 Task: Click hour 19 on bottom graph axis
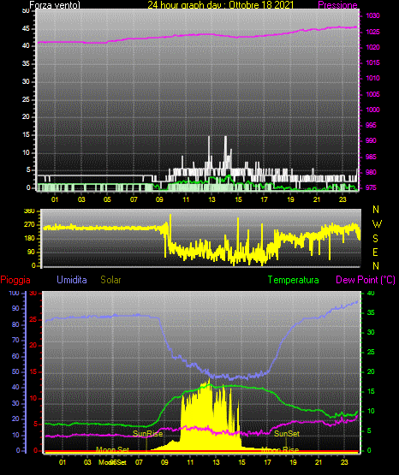(x=293, y=462)
